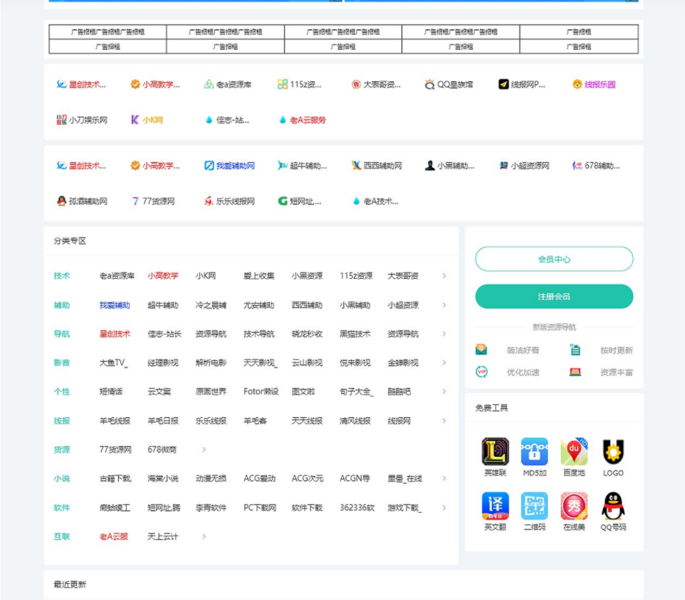Open the QQ皇族馆 site link
This screenshot has height=600, width=685.
[x=449, y=84]
